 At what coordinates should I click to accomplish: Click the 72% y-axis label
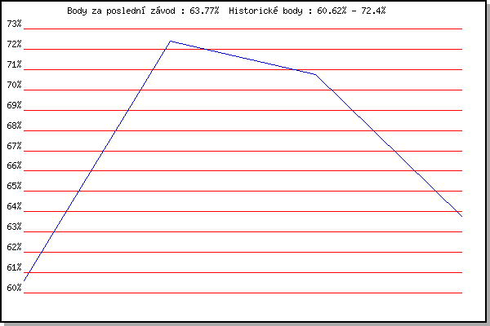tap(14, 44)
